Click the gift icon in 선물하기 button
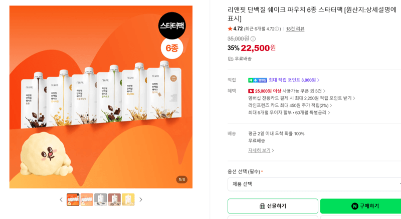This screenshot has height=219, width=401. (x=262, y=206)
